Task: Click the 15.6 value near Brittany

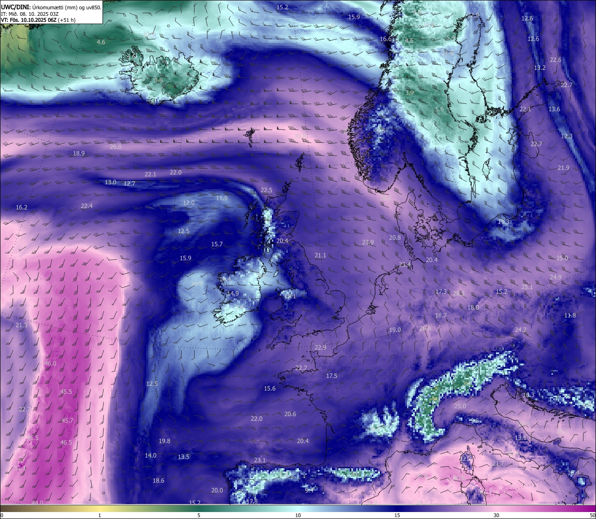Action: [270, 388]
